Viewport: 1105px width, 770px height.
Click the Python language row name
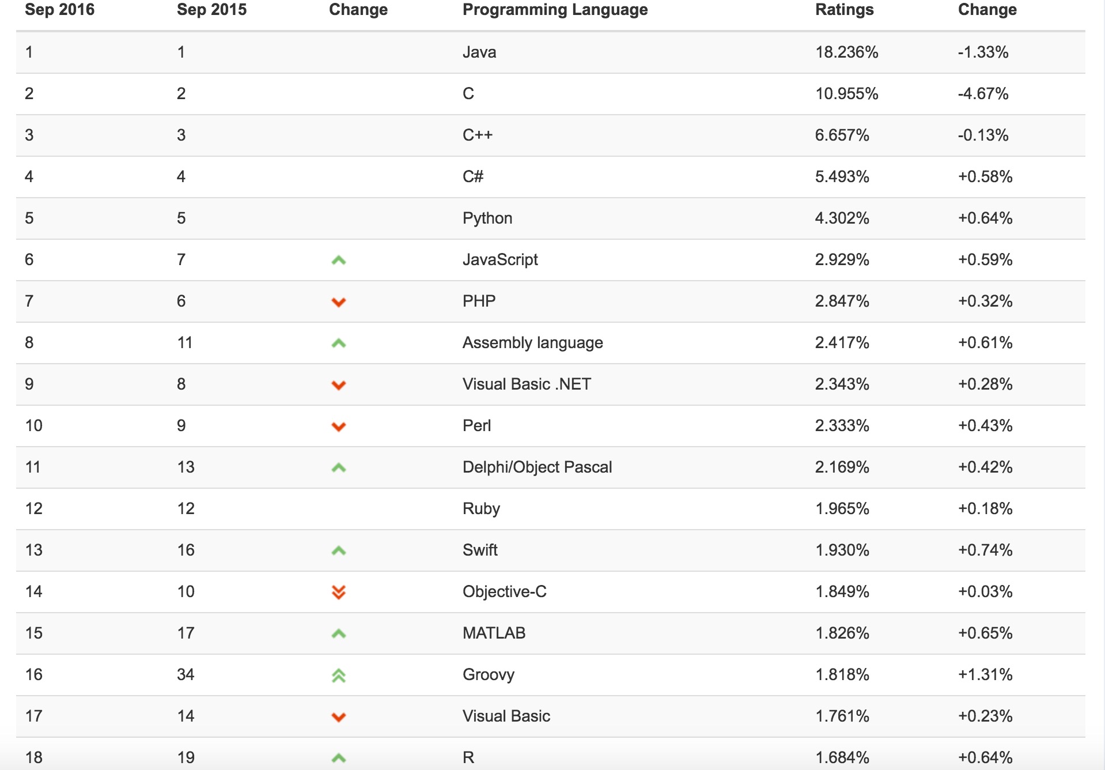click(x=487, y=218)
